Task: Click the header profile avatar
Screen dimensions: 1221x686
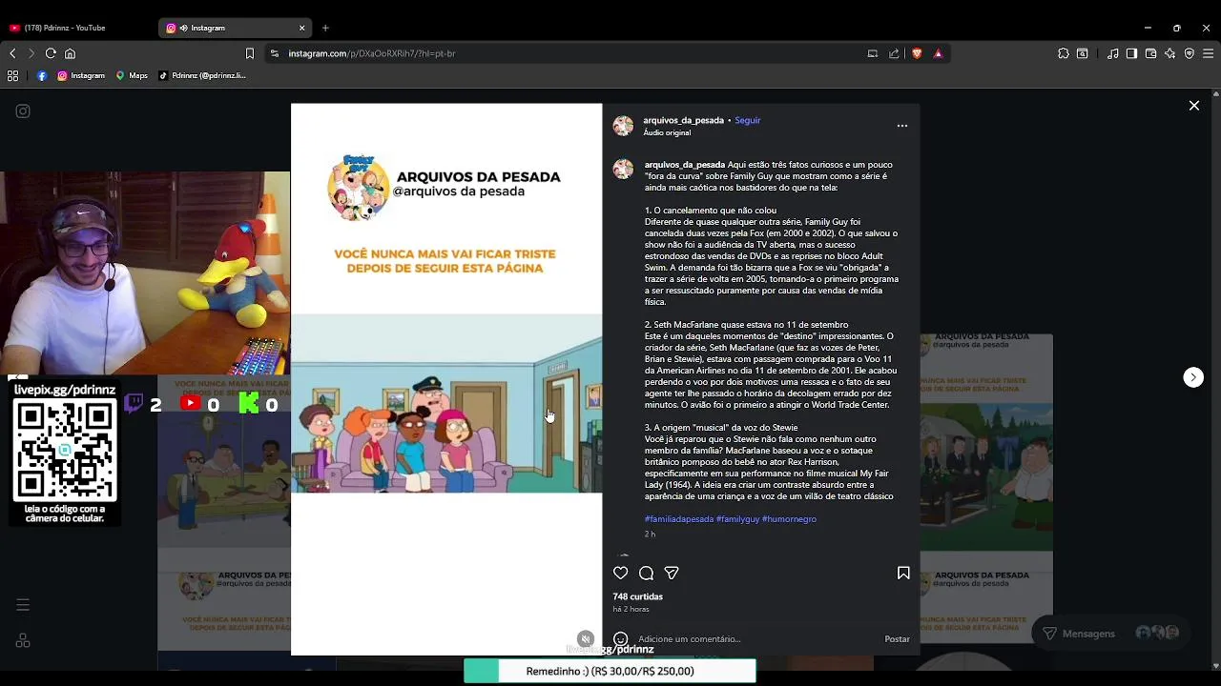Action: pyautogui.click(x=623, y=126)
